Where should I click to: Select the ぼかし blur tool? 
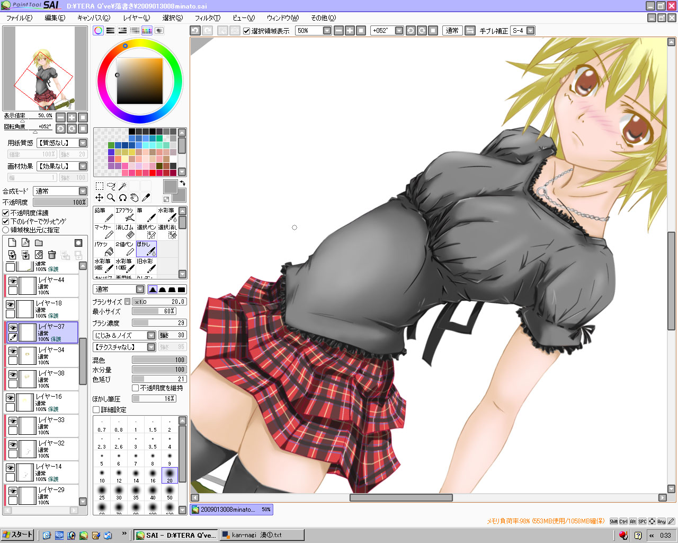[x=146, y=249]
